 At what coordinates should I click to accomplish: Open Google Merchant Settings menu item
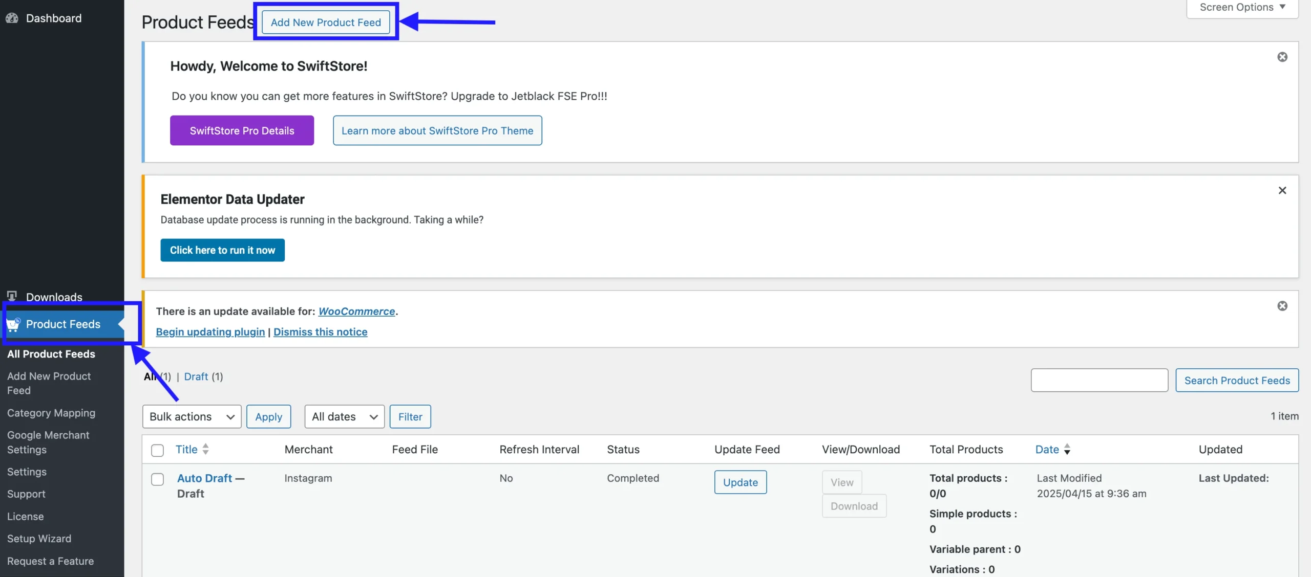pos(48,442)
